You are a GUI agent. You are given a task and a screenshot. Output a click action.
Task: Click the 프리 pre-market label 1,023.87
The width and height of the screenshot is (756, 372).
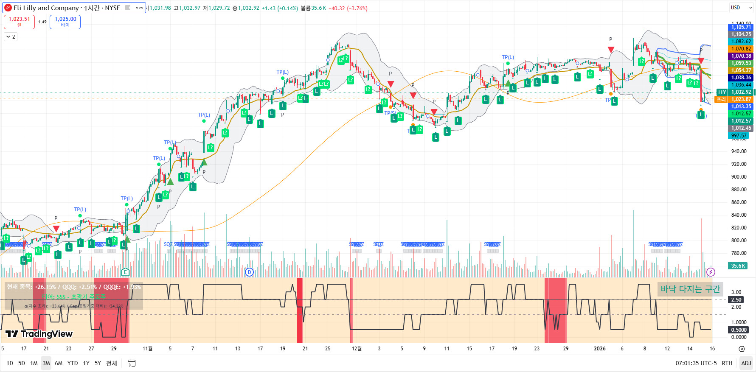pos(741,99)
